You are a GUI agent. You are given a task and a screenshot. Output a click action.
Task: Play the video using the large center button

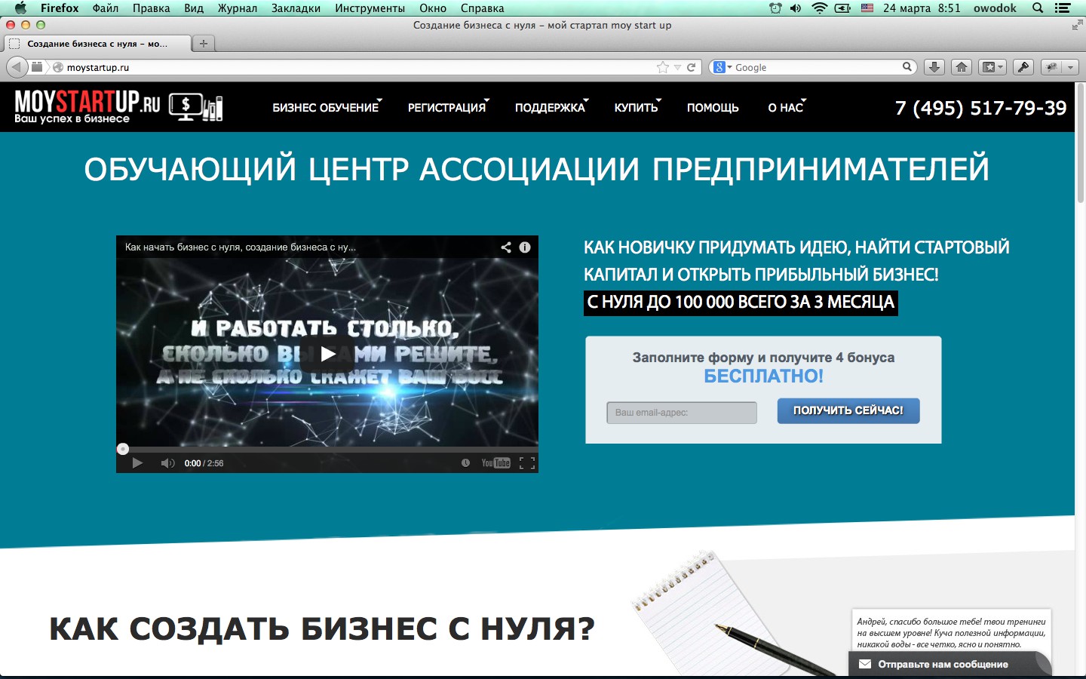pos(327,354)
